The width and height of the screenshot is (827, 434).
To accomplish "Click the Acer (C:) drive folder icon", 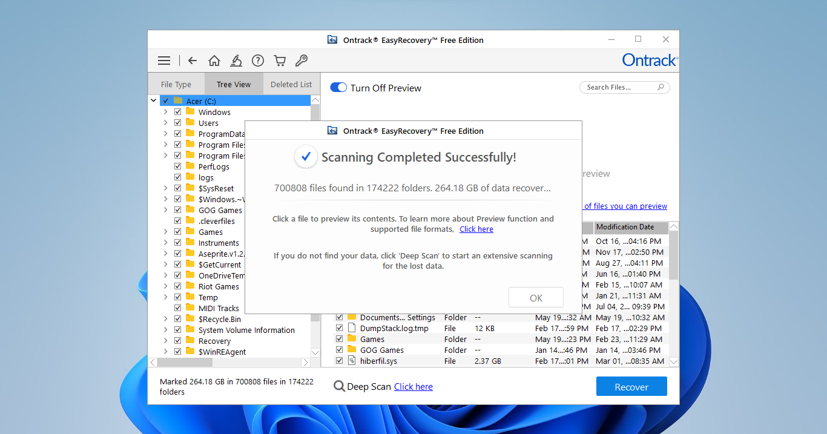I will pos(178,101).
